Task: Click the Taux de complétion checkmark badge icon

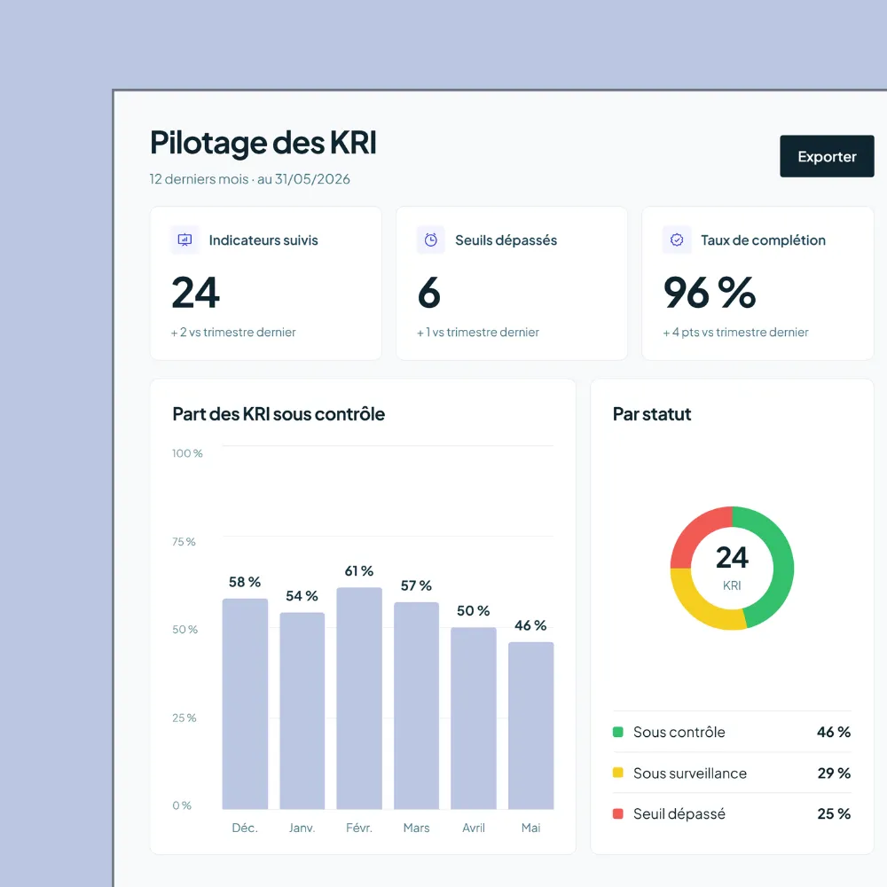Action: point(677,239)
